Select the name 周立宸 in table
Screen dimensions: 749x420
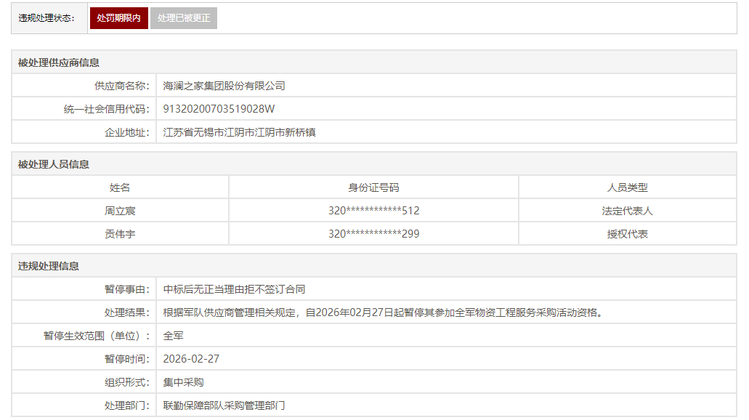pos(120,211)
